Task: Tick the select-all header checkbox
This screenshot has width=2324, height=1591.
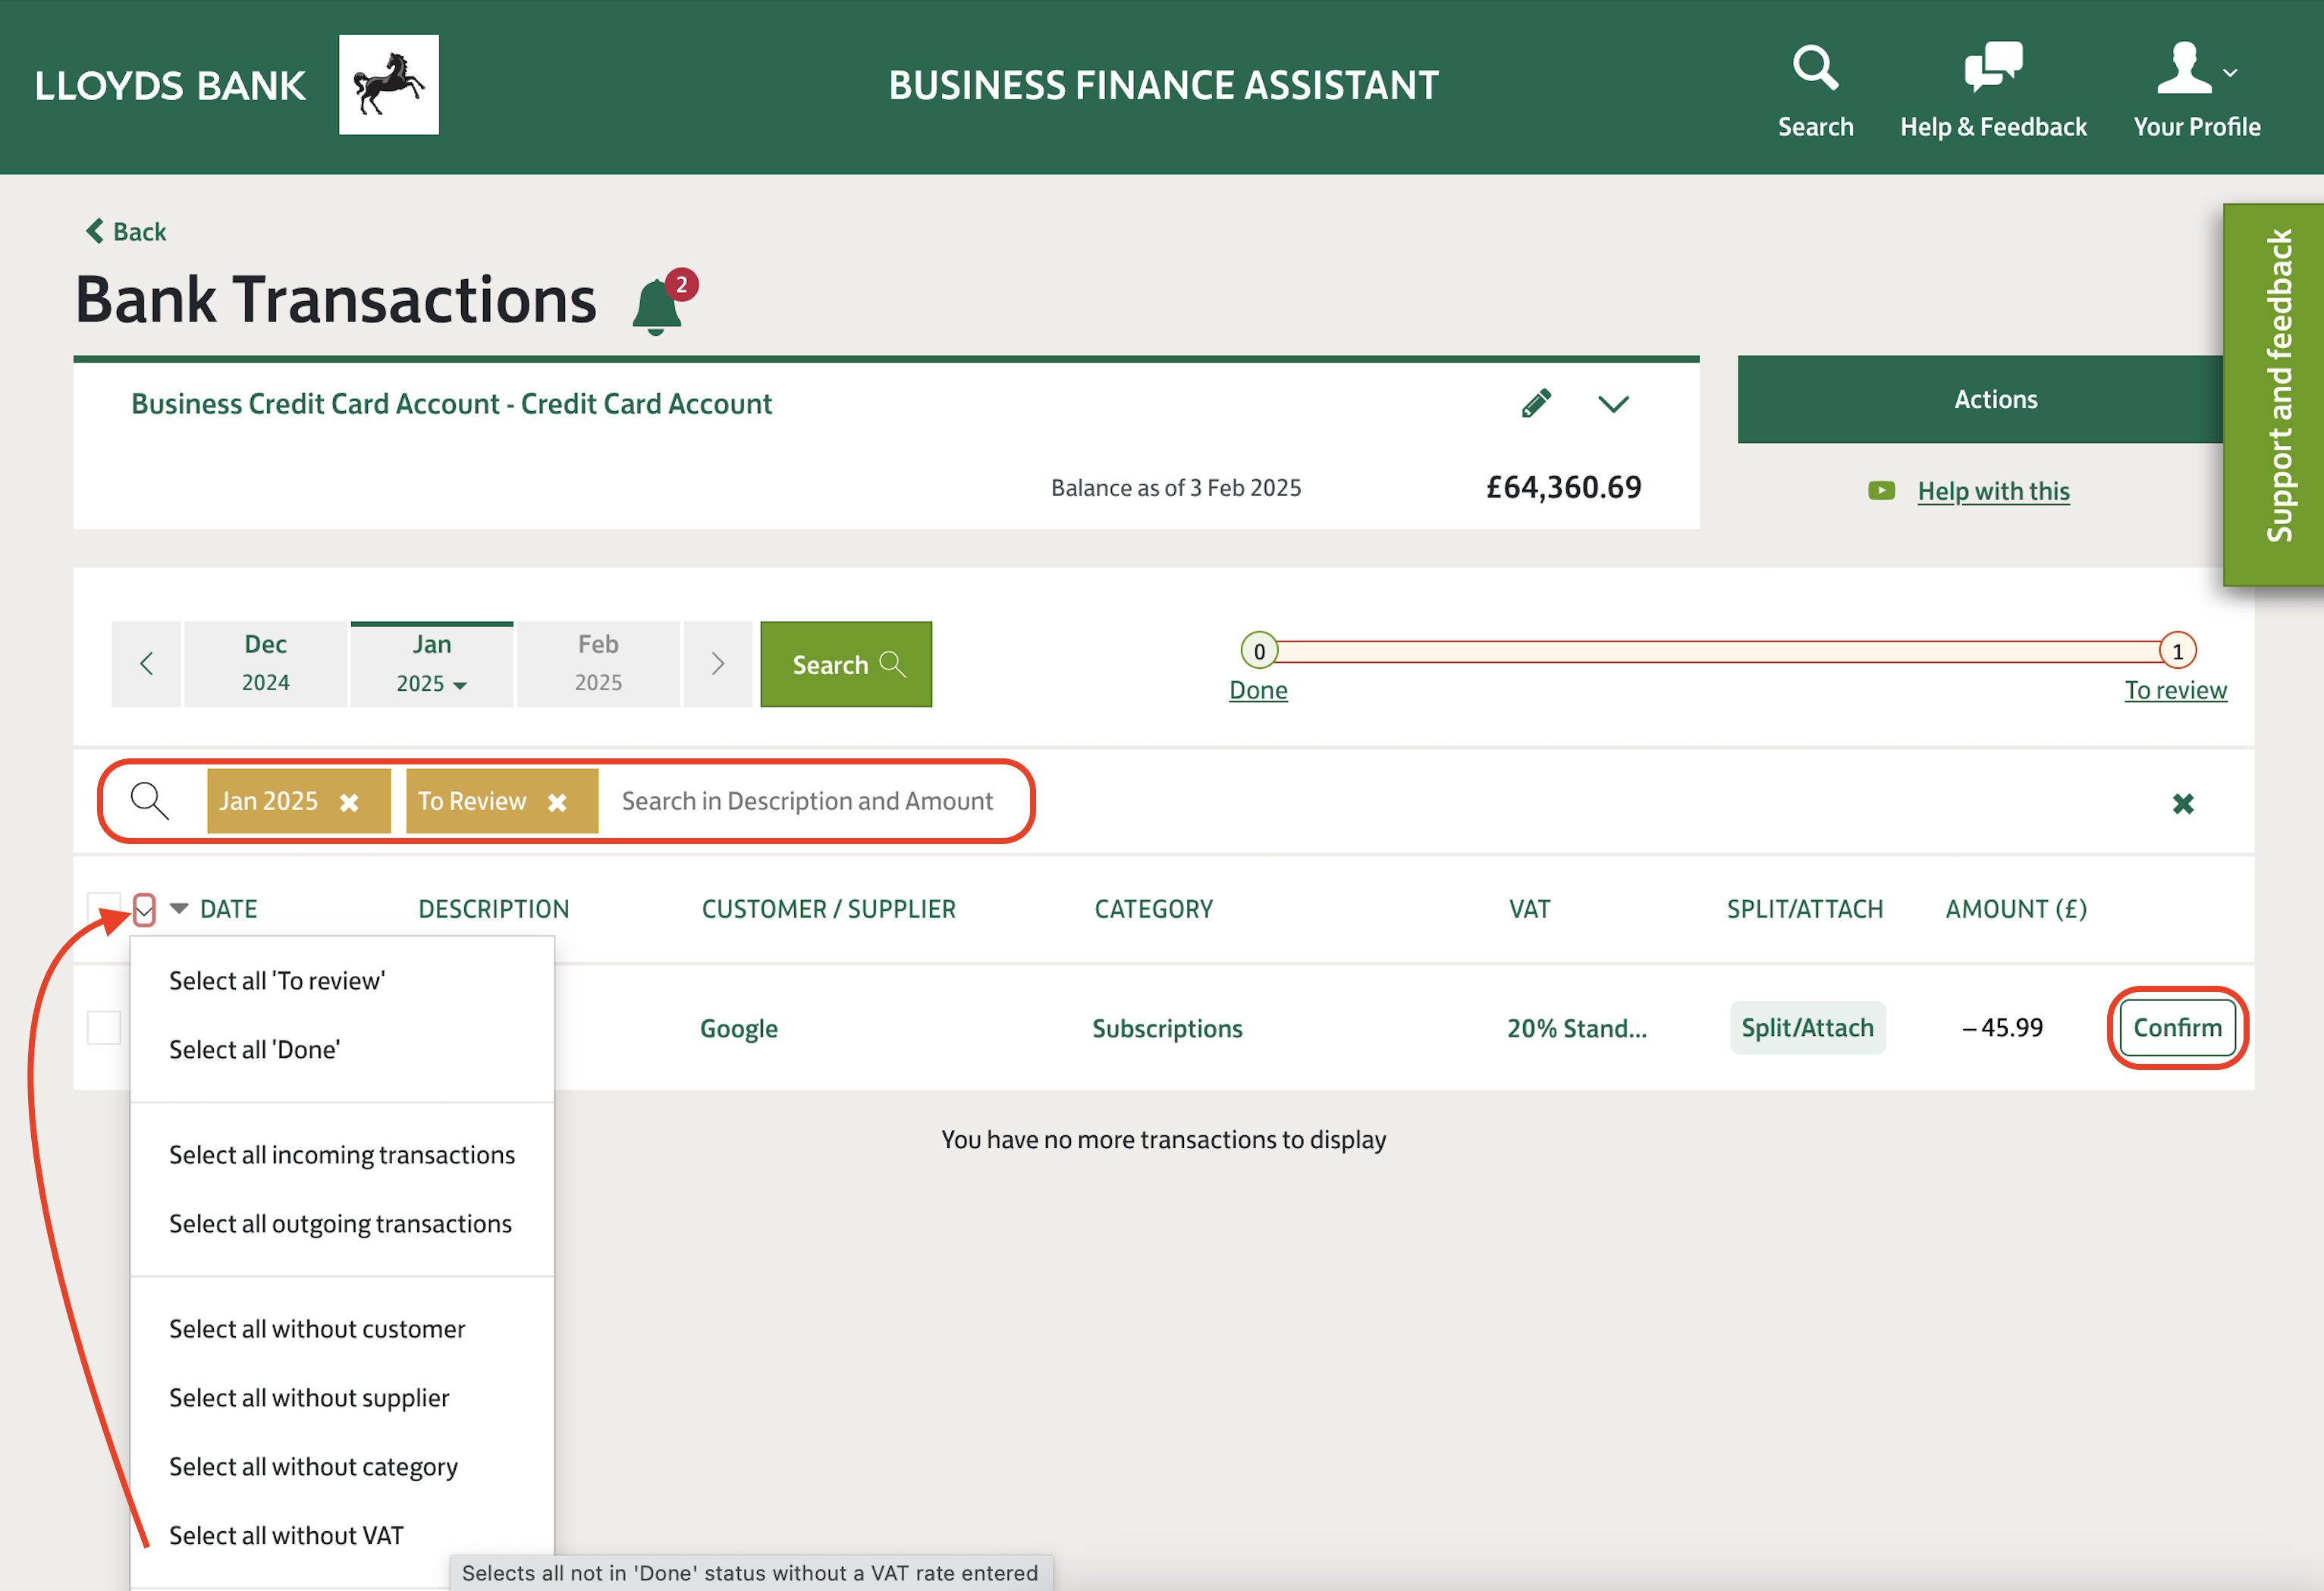Action: click(x=103, y=908)
